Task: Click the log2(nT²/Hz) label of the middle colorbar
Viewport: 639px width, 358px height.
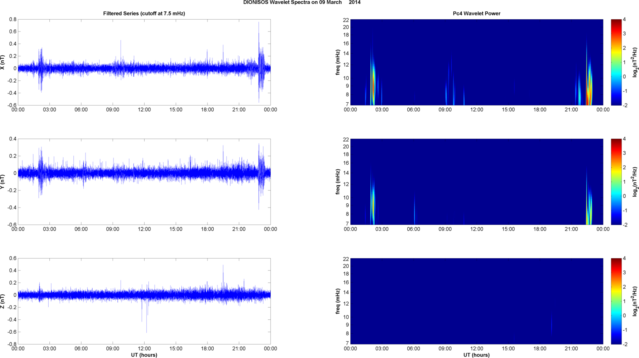Action: 635,182
